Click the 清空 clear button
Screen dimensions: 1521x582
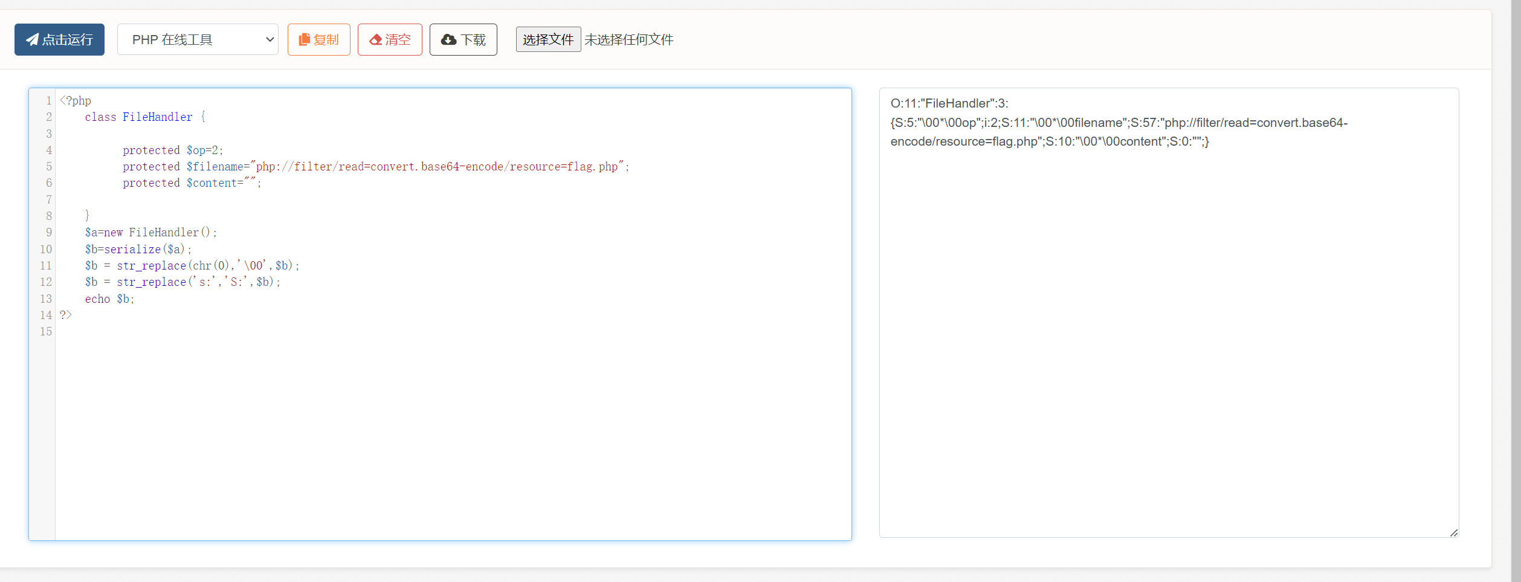[390, 40]
